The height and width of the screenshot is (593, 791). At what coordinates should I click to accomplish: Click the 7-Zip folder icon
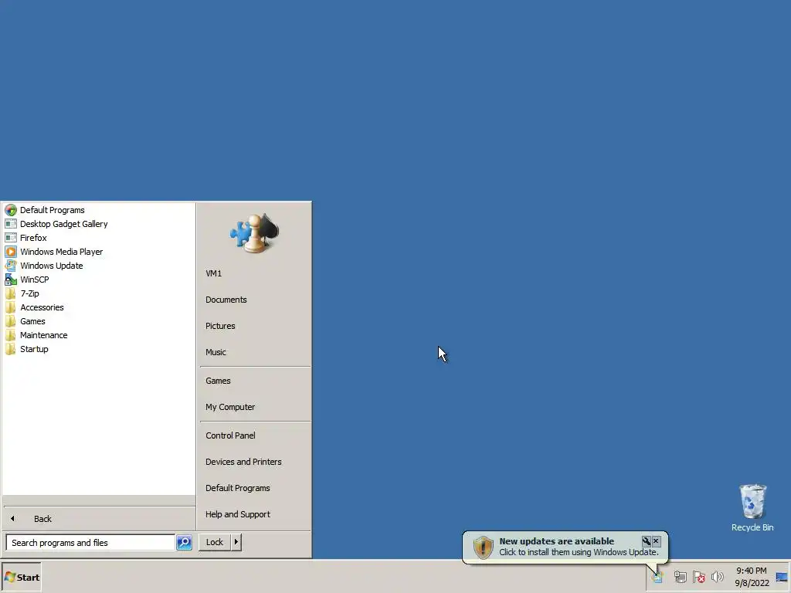pyautogui.click(x=11, y=293)
